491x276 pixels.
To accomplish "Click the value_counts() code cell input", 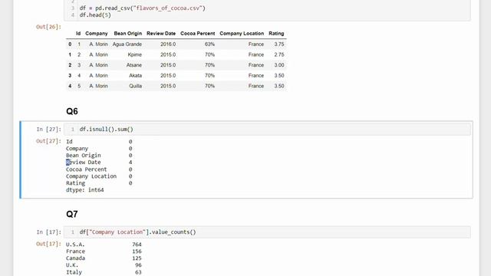I will pyautogui.click(x=267, y=232).
